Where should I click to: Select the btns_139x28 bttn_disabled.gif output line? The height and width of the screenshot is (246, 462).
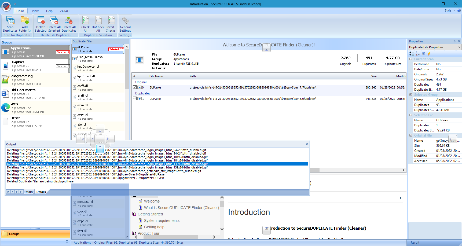(x=157, y=164)
